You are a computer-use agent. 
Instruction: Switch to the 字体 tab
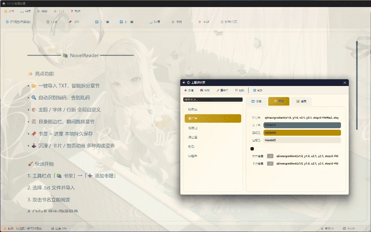256,101
